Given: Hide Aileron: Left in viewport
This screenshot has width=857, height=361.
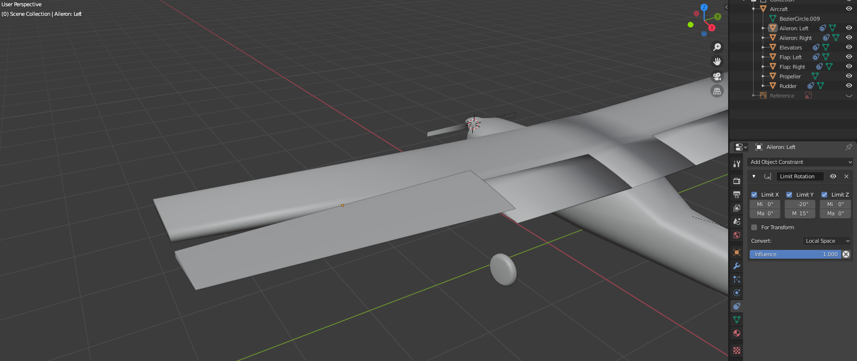Looking at the screenshot, I should (849, 28).
